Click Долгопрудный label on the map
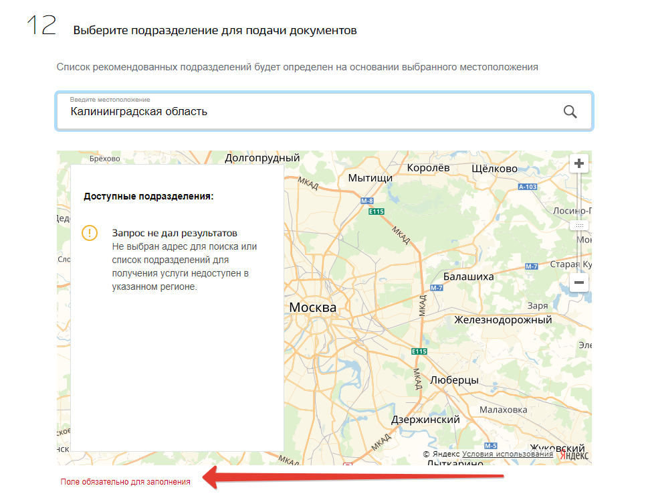 point(262,158)
